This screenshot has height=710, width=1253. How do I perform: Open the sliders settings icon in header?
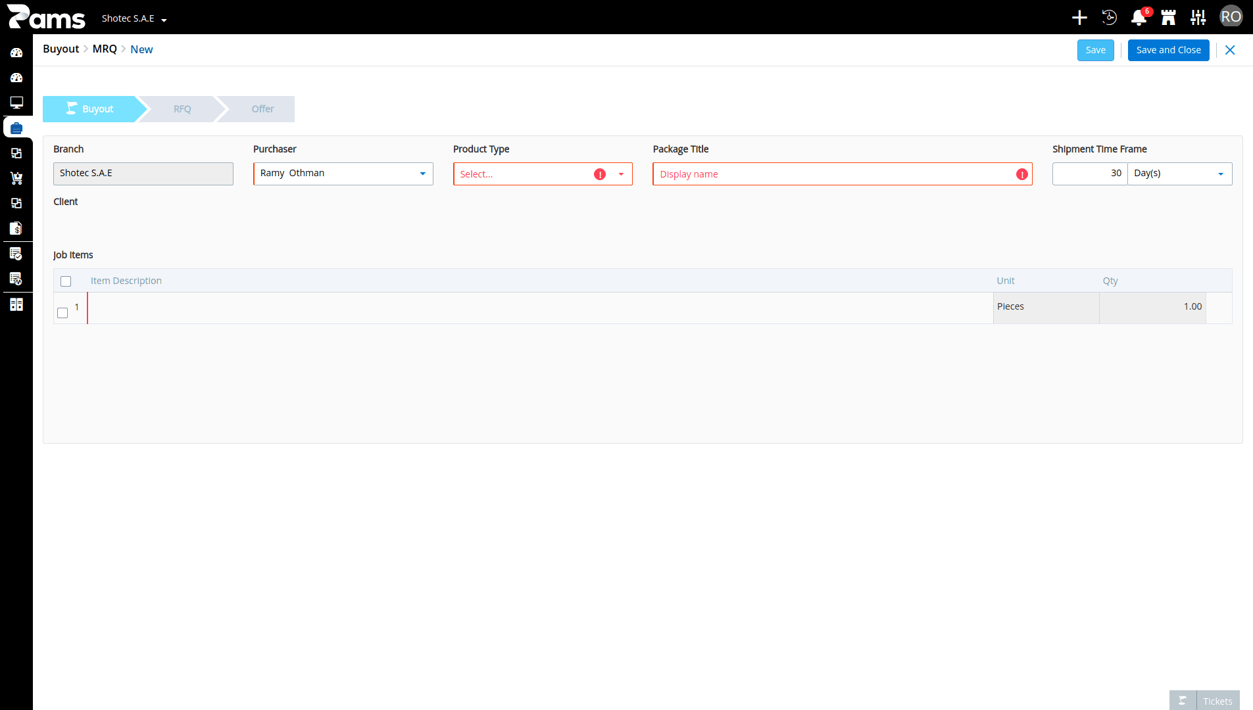pos(1198,17)
